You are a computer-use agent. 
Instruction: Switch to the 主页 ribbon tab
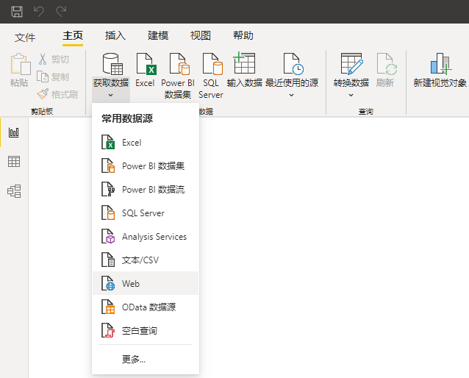click(x=73, y=35)
